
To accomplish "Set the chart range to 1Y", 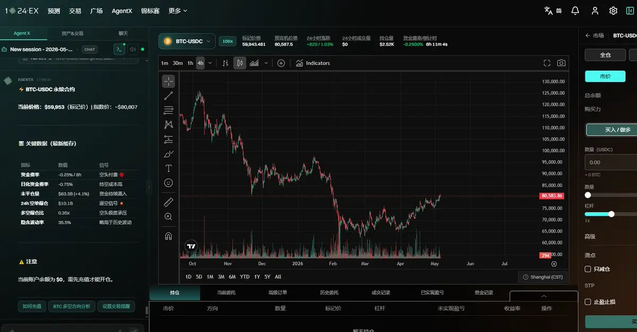I will click(257, 277).
